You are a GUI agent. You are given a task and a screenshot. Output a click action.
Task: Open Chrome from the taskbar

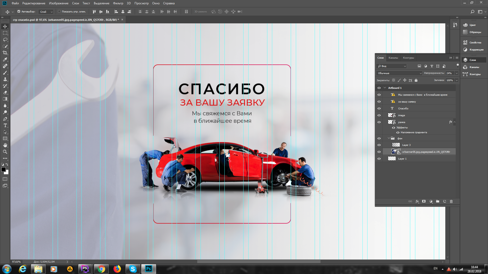[x=101, y=269]
